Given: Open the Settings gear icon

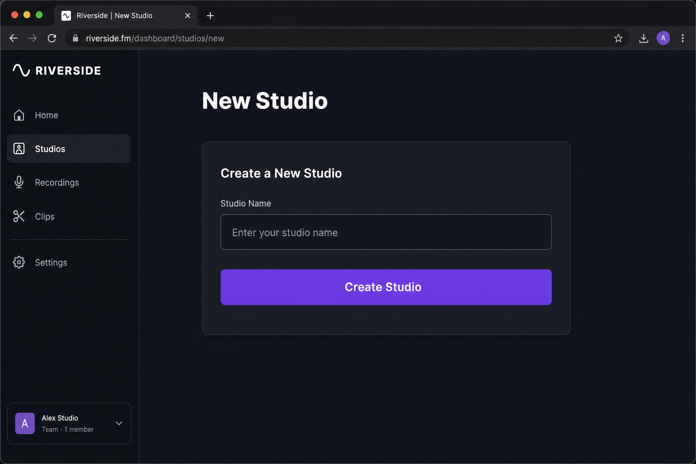Looking at the screenshot, I should pos(19,262).
